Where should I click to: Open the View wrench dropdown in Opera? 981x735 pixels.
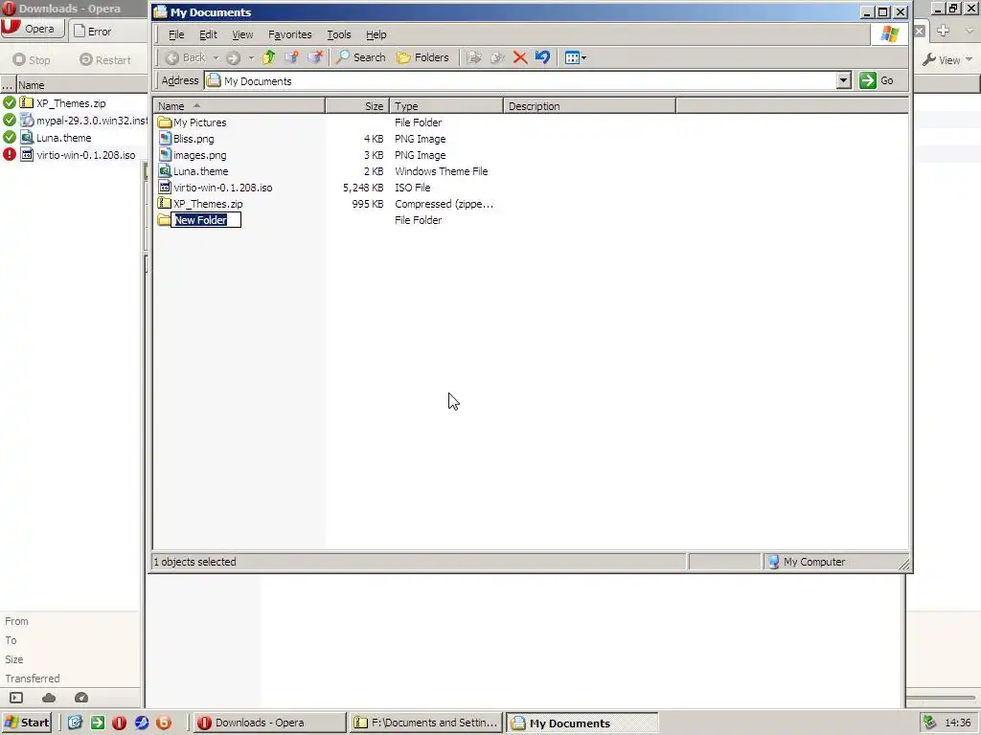pos(947,60)
